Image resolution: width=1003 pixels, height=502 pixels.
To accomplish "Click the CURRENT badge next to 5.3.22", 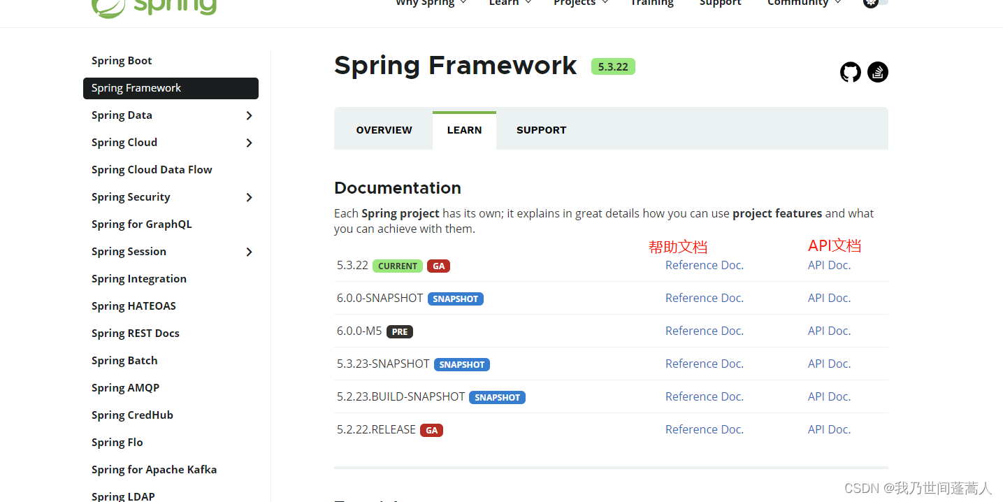I will tap(397, 266).
